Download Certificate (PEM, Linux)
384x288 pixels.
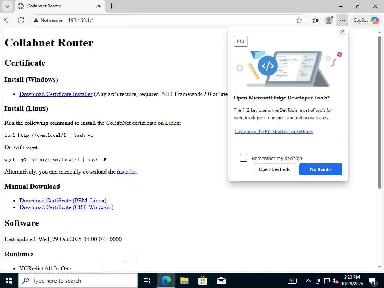63,201
